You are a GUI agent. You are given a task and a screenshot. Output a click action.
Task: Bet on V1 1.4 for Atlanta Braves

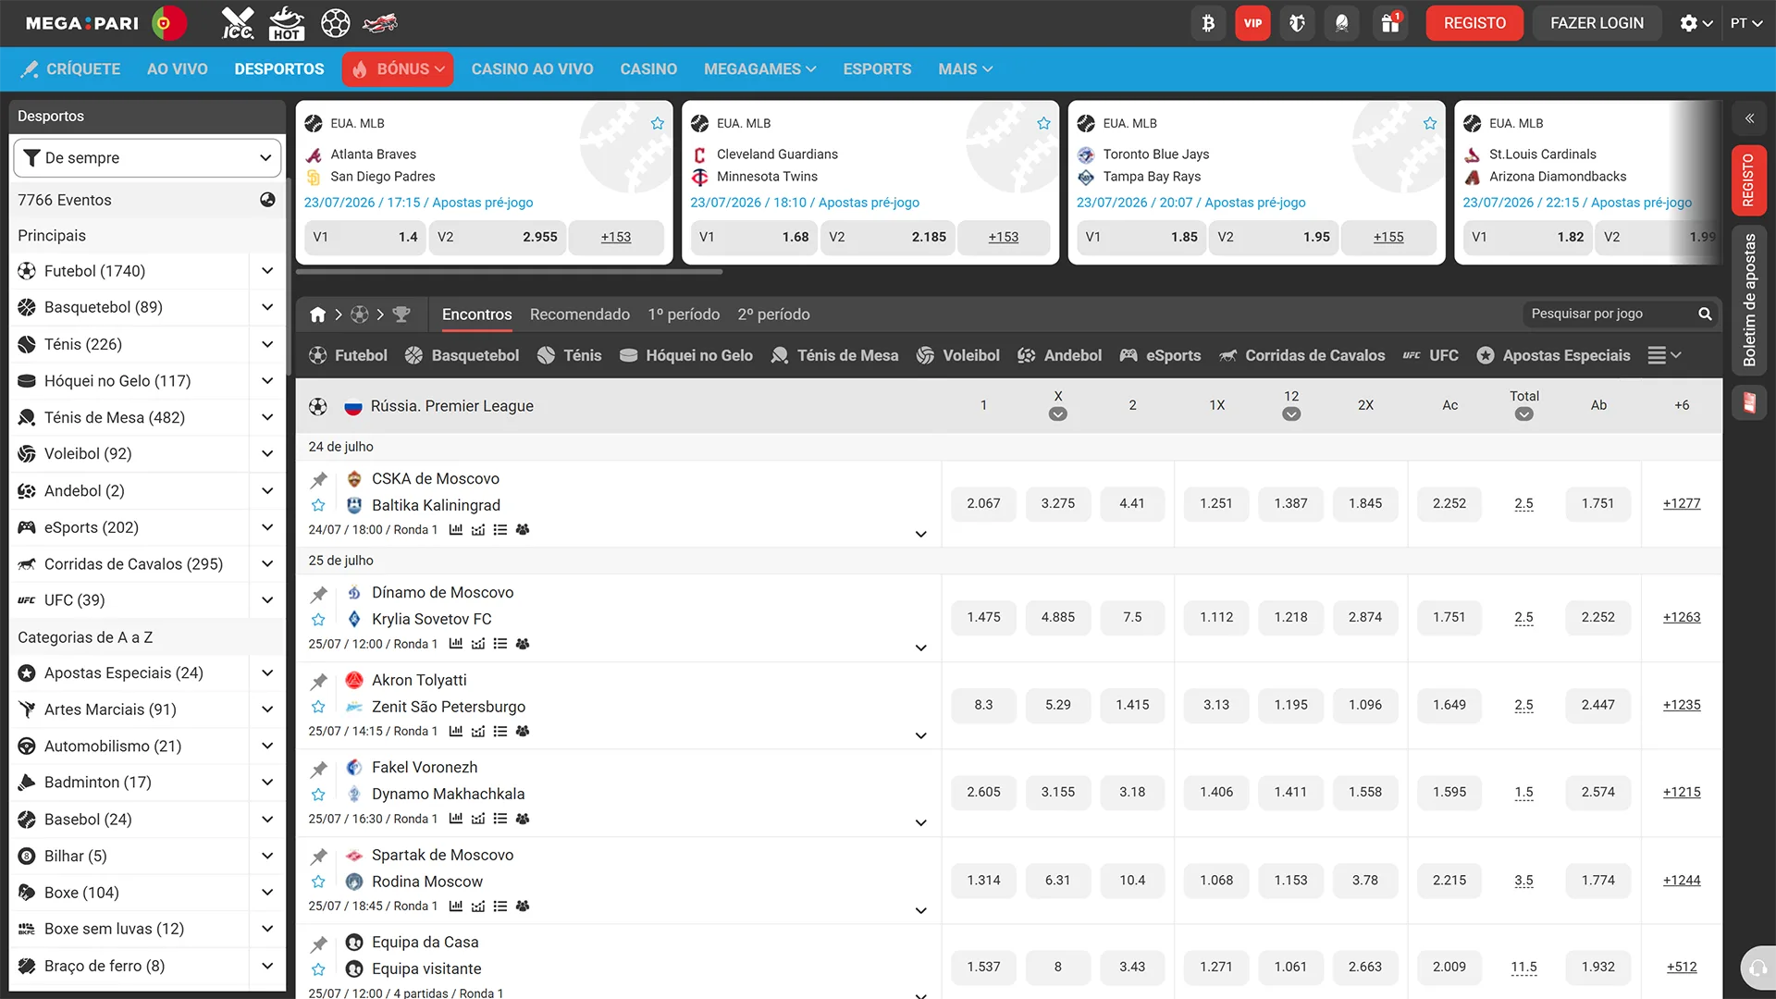(x=364, y=237)
